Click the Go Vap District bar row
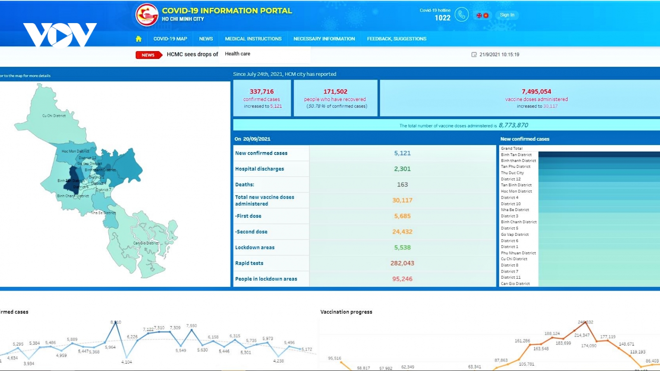This screenshot has height=371, width=660. point(580,235)
